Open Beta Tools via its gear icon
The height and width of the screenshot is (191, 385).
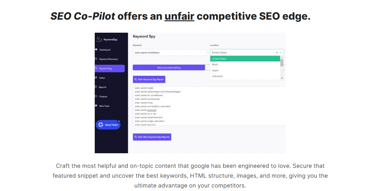click(x=96, y=106)
